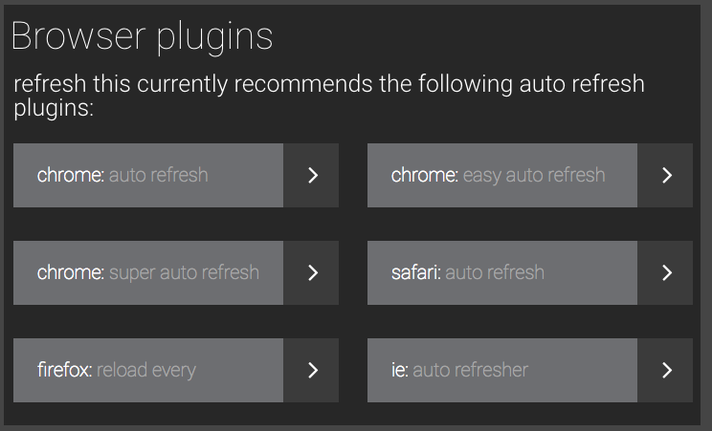
Task: Open the arrow beside chrome: easy auto refresh
Action: point(666,176)
